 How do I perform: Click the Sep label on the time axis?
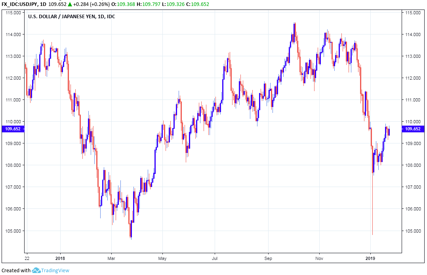pos(268,257)
